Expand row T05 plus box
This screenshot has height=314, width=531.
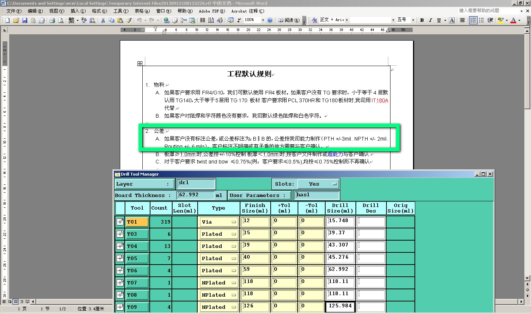tap(120, 258)
